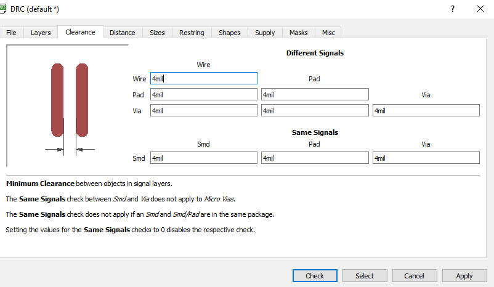
Task: Open the Masks tab
Action: pos(299,33)
